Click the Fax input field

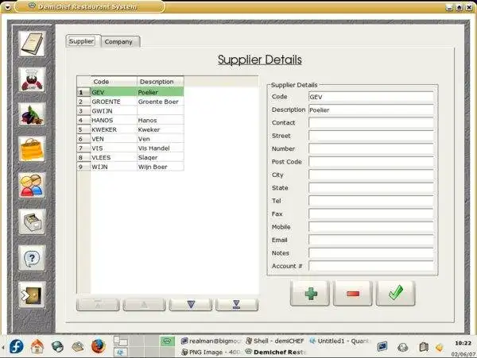[371, 214]
